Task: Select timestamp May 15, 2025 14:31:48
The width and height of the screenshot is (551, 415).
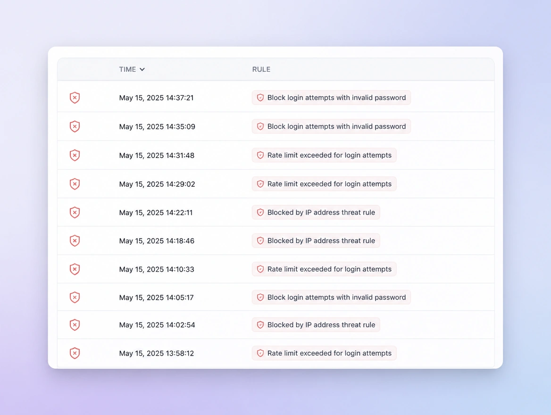Action: coord(157,156)
